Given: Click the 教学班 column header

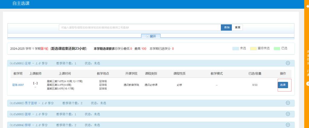Looking at the screenshot, I should coord(18,74).
